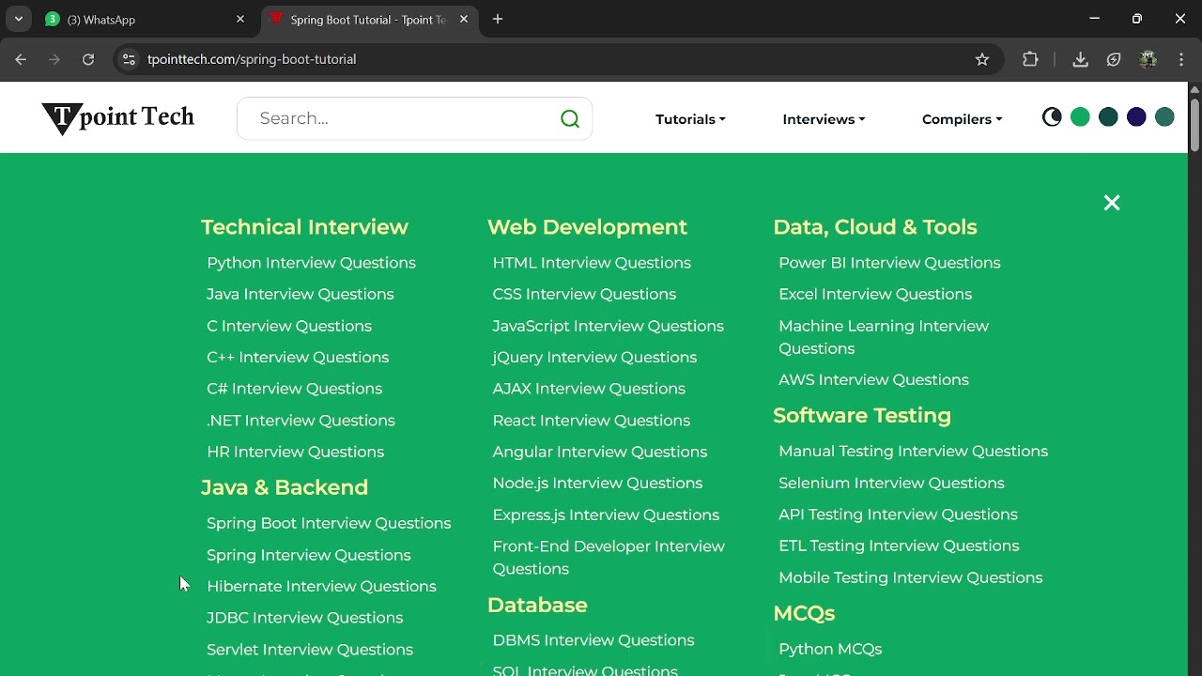This screenshot has width=1202, height=676.
Task: Open browser downloads panel
Action: click(x=1080, y=59)
